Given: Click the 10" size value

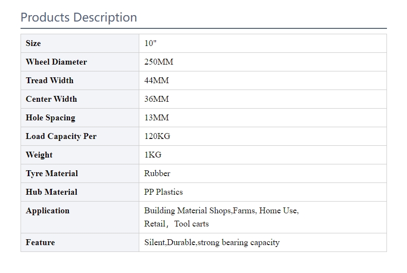Looking at the screenshot, I should (x=150, y=43).
